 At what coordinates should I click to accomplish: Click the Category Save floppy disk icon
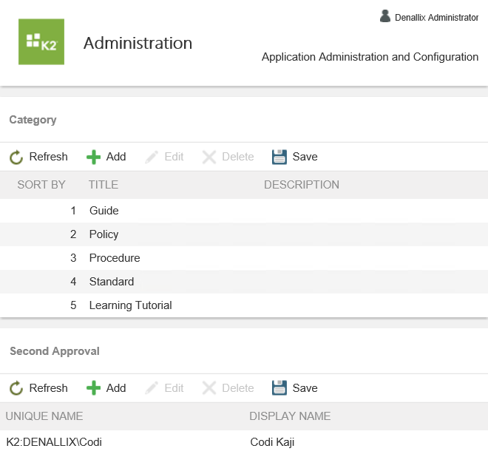(279, 157)
